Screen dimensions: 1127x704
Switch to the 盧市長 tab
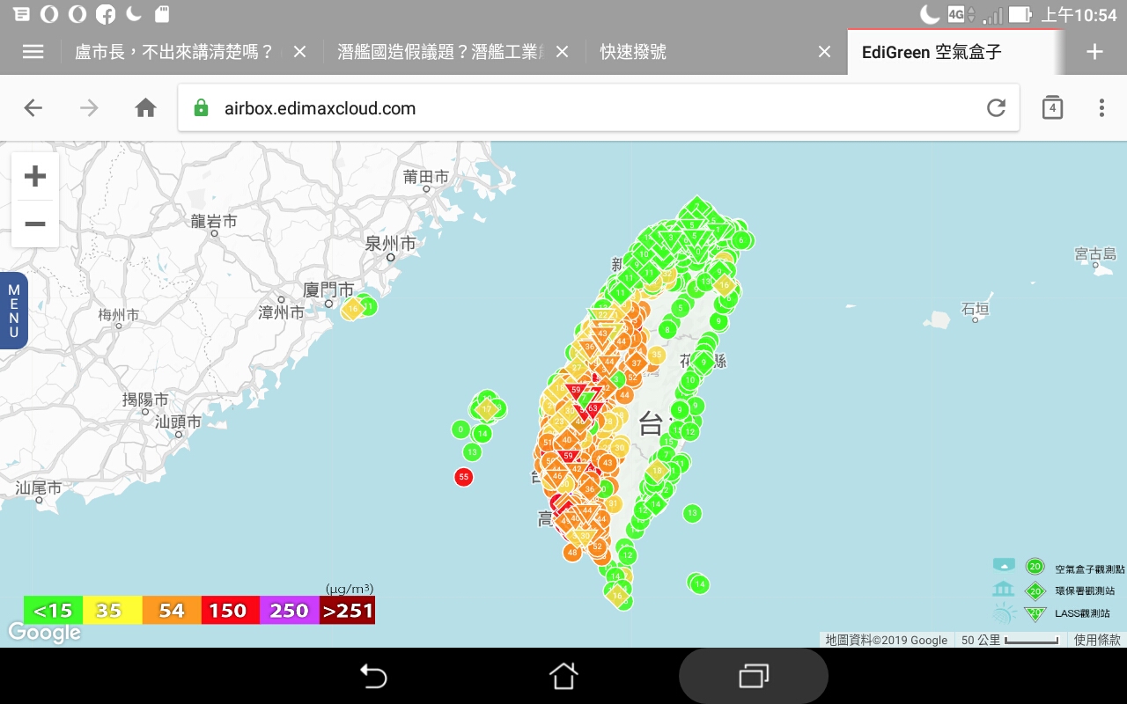tap(174, 52)
